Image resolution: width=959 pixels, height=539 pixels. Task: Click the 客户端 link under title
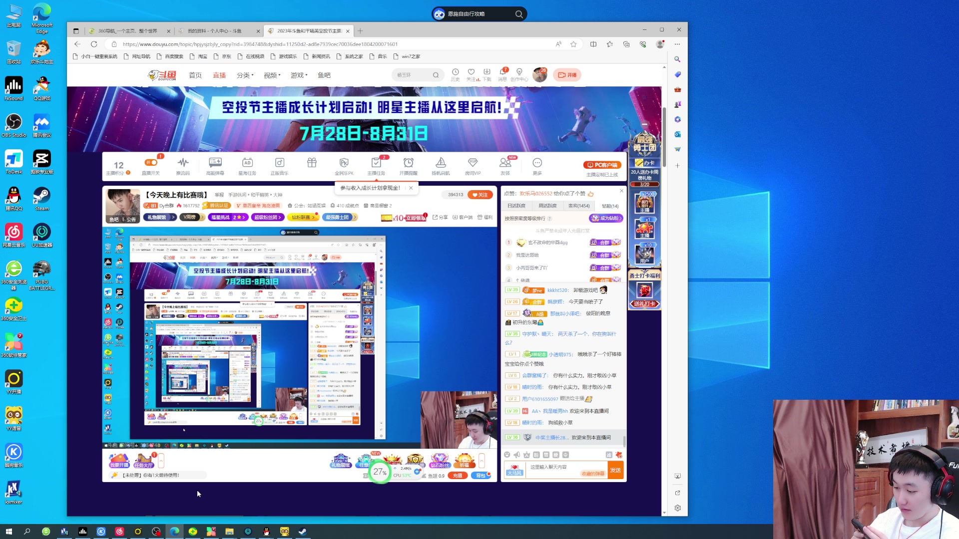pos(463,217)
